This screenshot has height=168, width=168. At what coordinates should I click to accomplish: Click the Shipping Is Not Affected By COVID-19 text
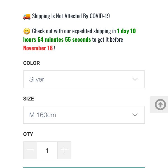point(71,16)
